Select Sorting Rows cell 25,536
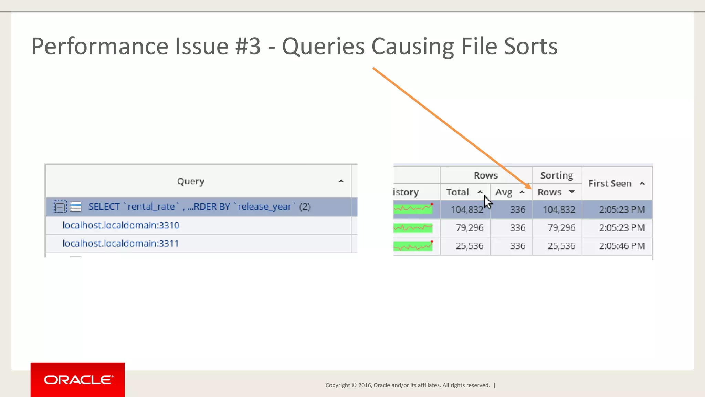 click(x=557, y=246)
